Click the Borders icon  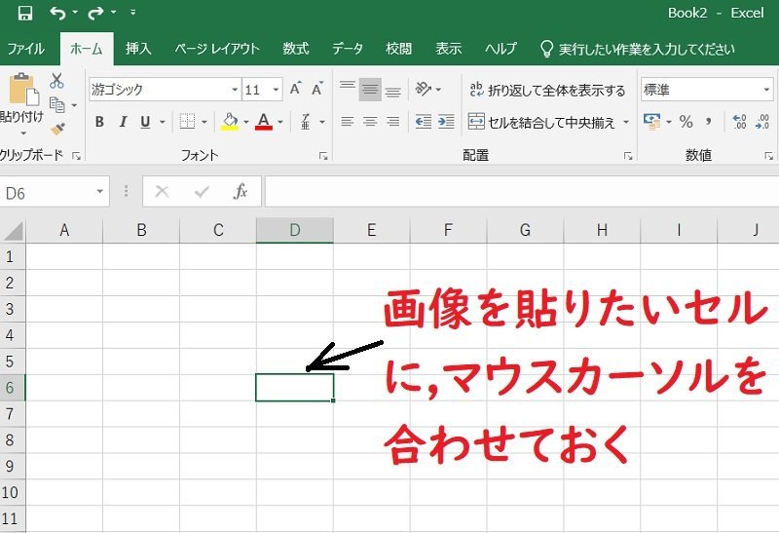(187, 122)
